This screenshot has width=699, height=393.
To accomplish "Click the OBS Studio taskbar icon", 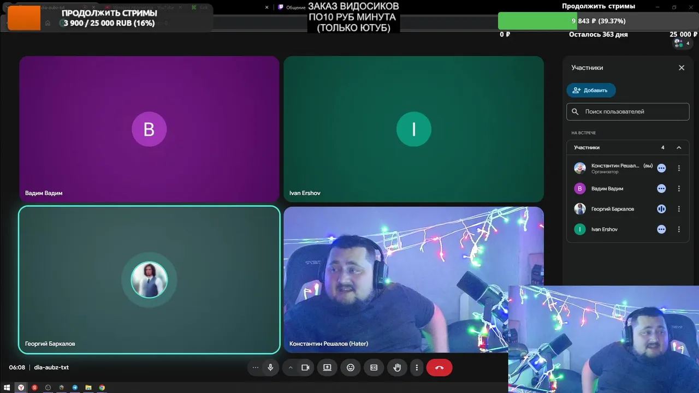I will coord(48,388).
